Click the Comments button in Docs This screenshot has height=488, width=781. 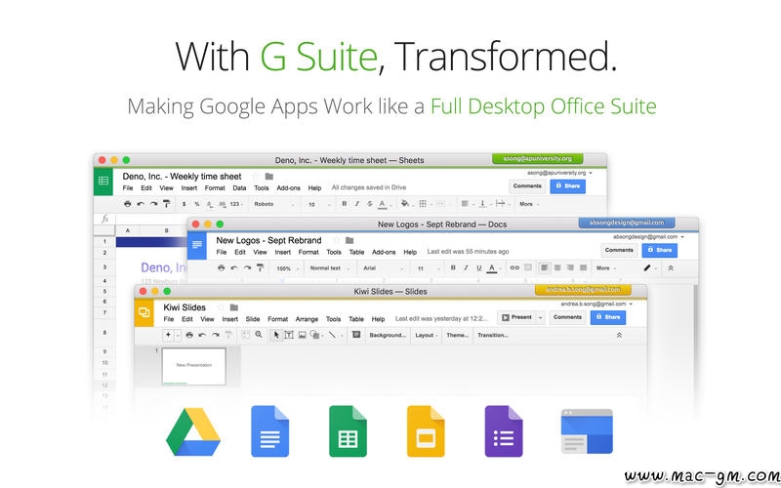coord(619,250)
